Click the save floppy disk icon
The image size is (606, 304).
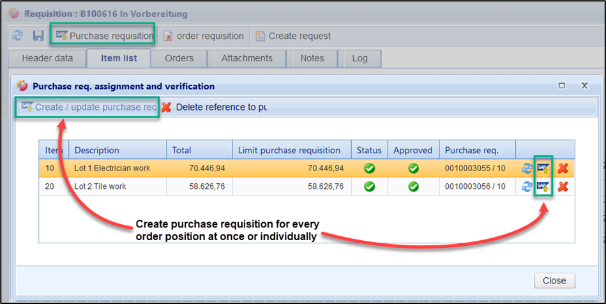[x=38, y=36]
